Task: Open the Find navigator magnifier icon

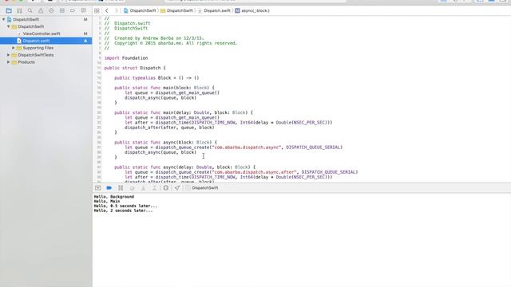Action: [x=30, y=10]
